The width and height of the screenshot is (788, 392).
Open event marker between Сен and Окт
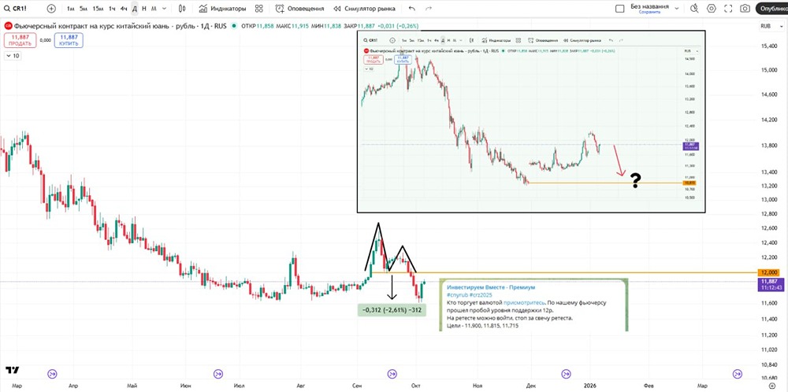(x=392, y=373)
